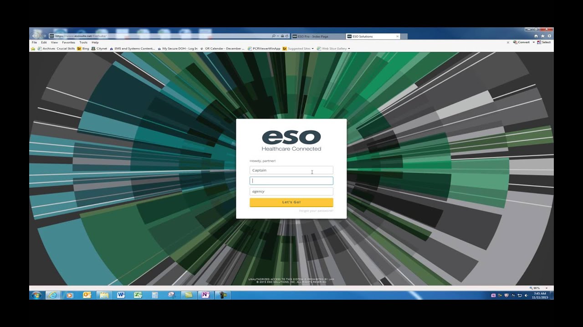Open the View menu
The height and width of the screenshot is (327, 583).
[54, 42]
